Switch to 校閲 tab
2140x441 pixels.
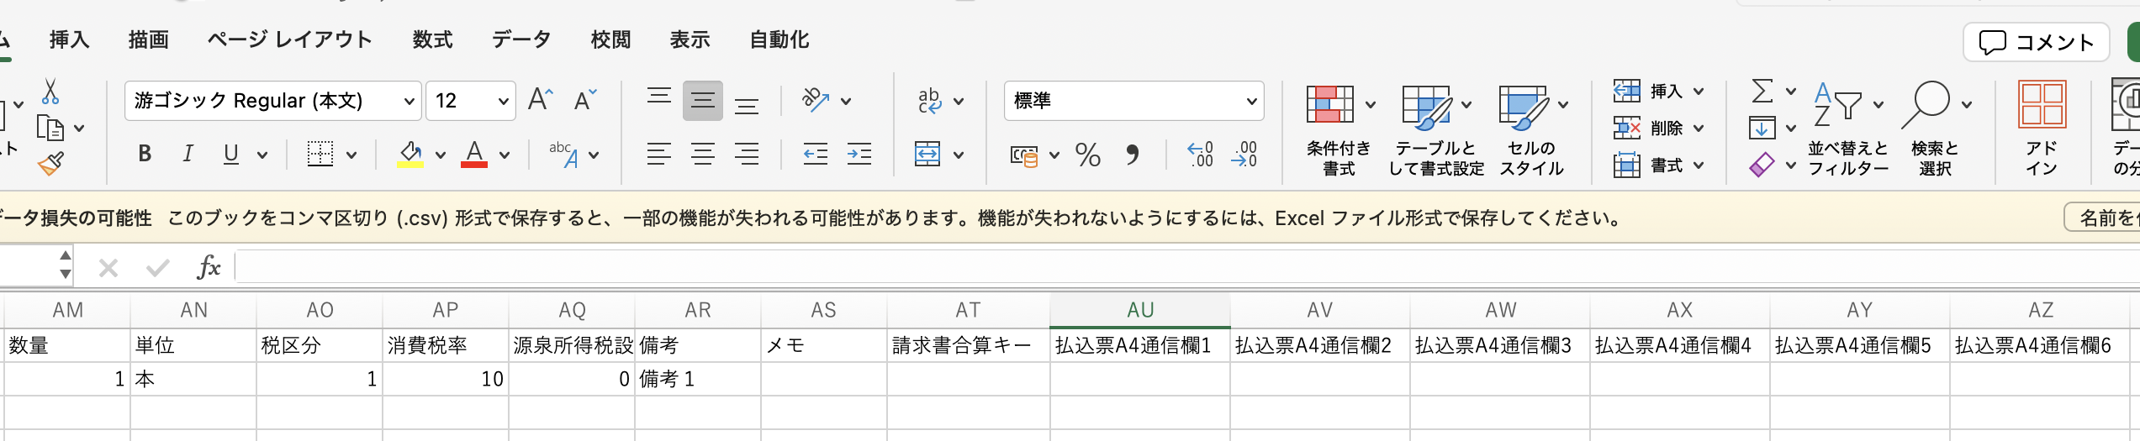coord(610,39)
